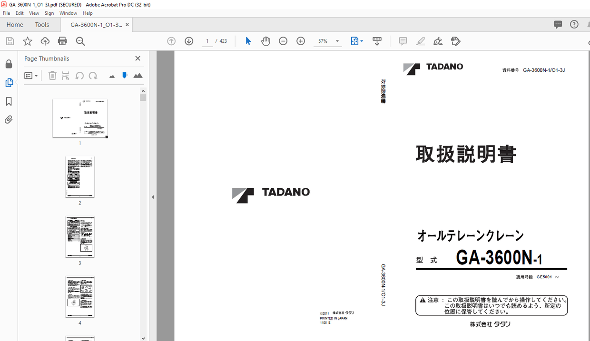Rotate pages counterclockwise in thumbnails panel
This screenshot has width=590, height=341.
coord(79,75)
